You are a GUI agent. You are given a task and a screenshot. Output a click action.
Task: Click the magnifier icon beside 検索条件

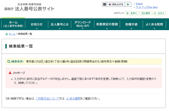pyautogui.click(x=9, y=62)
